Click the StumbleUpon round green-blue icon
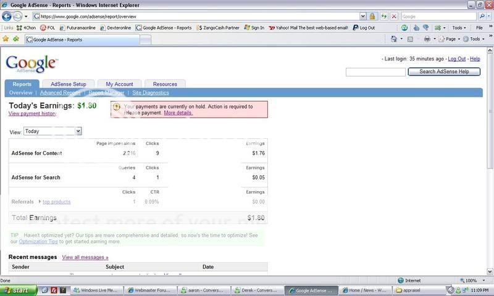This screenshot has height=296, width=494. point(404,28)
